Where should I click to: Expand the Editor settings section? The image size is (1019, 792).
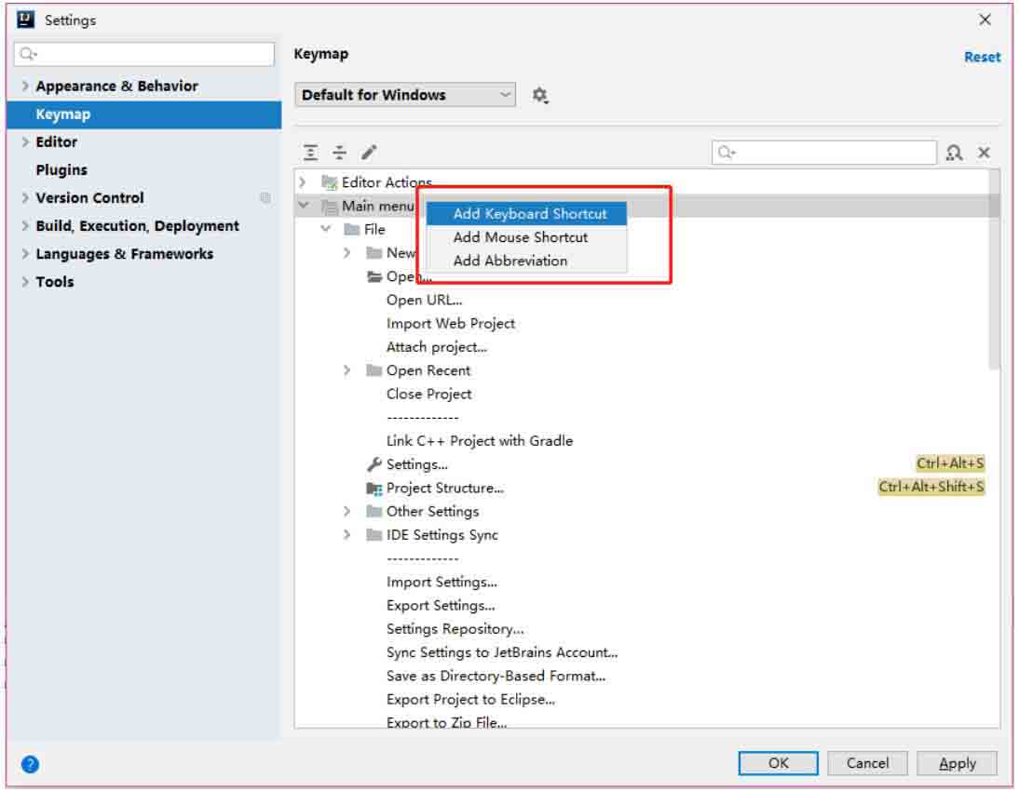tap(25, 141)
